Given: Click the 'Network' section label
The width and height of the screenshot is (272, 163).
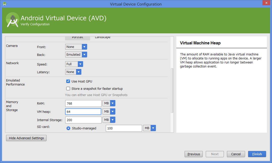Looking at the screenshot, I should (x=12, y=63).
